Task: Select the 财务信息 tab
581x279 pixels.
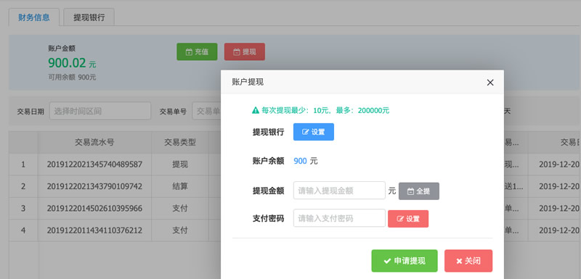Action: 34,17
